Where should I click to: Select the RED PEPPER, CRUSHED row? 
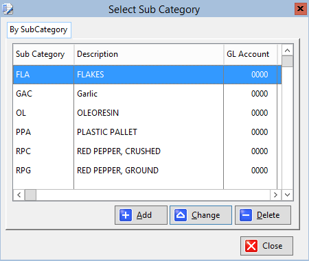[x=147, y=151]
